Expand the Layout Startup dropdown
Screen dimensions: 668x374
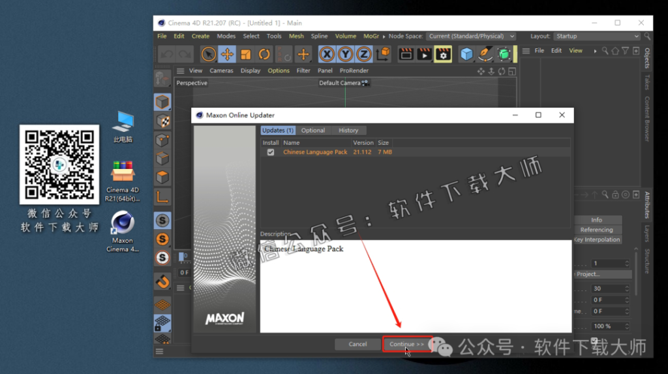click(597, 37)
